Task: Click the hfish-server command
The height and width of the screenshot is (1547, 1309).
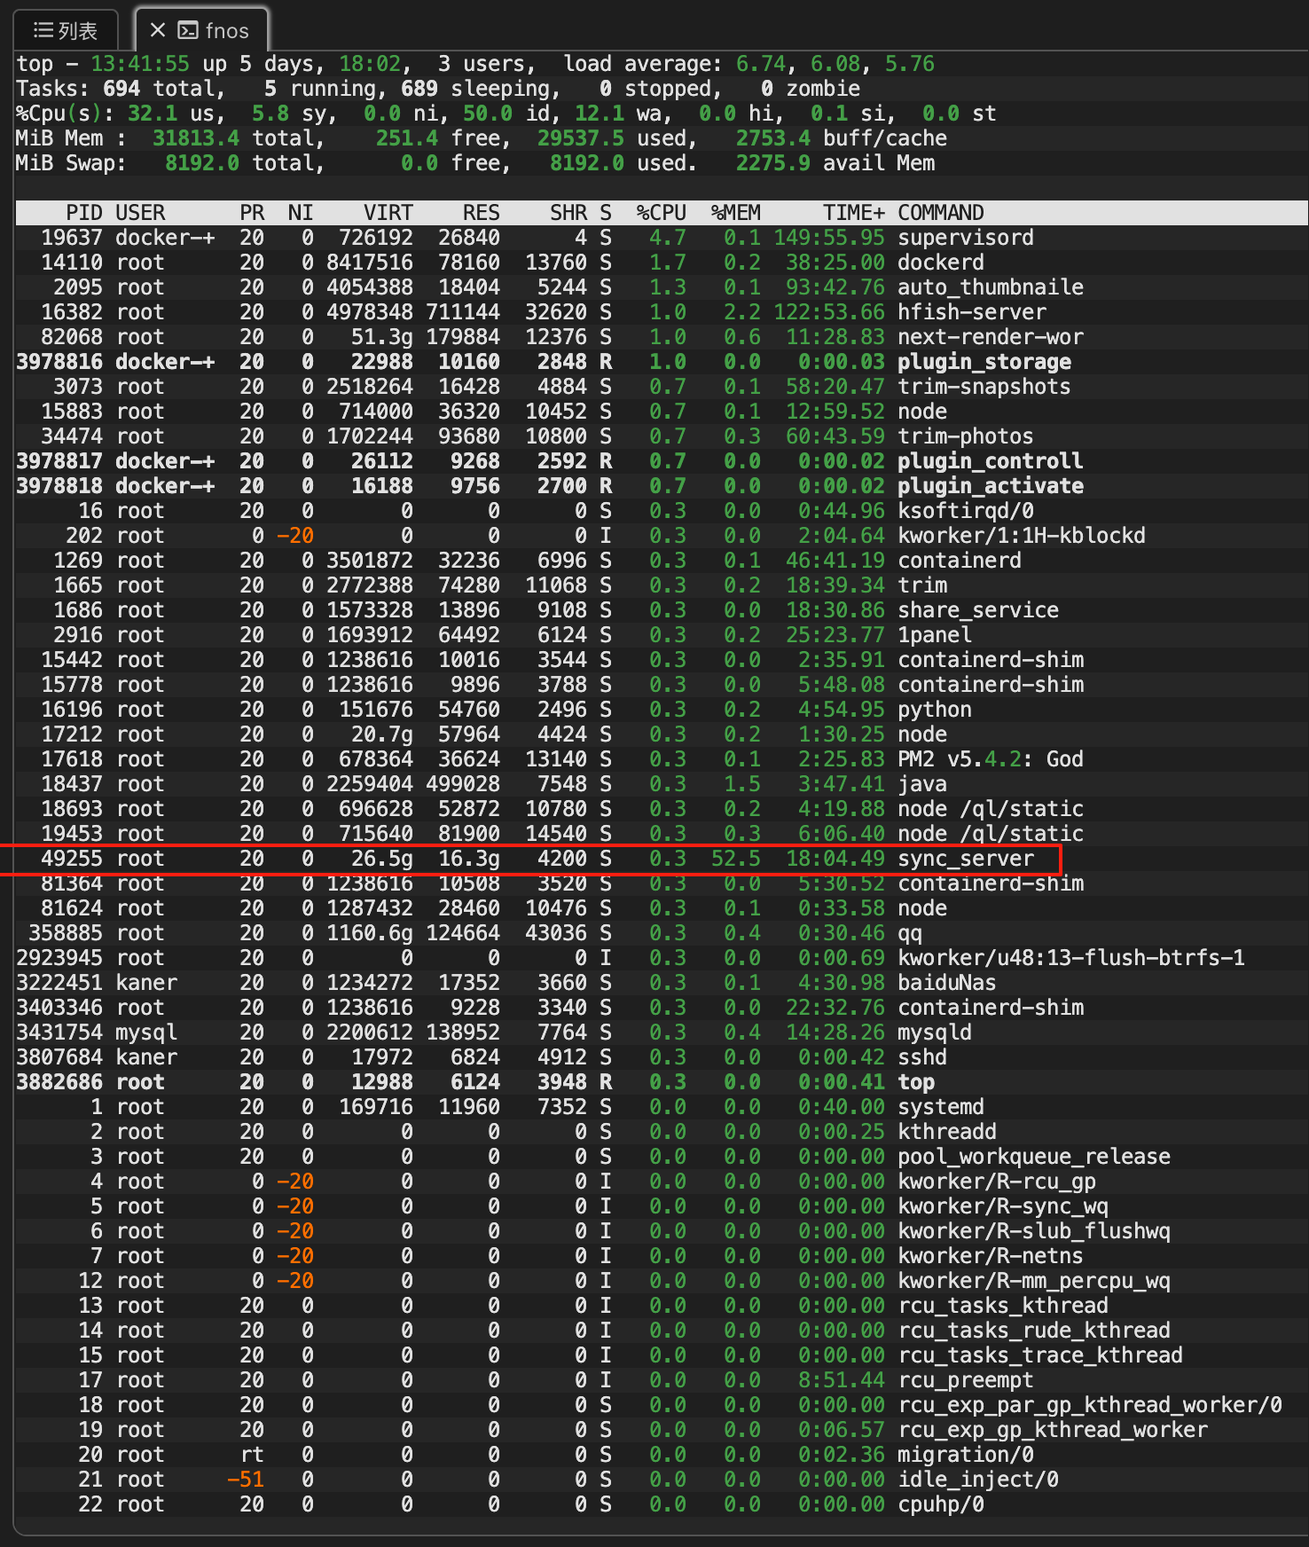Action: [972, 312]
